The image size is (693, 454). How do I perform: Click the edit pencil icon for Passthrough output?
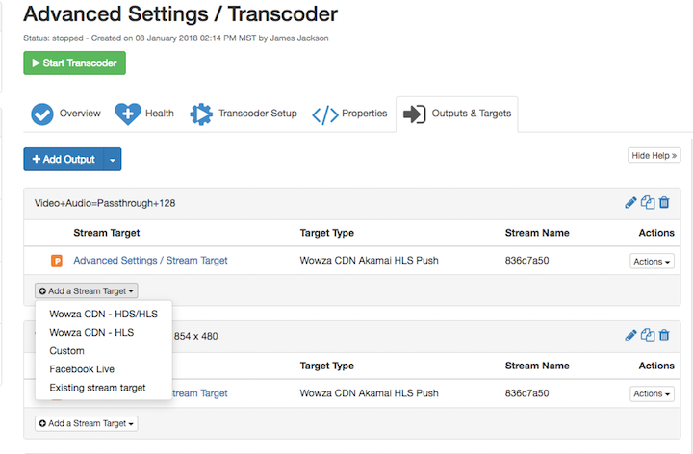tap(631, 203)
